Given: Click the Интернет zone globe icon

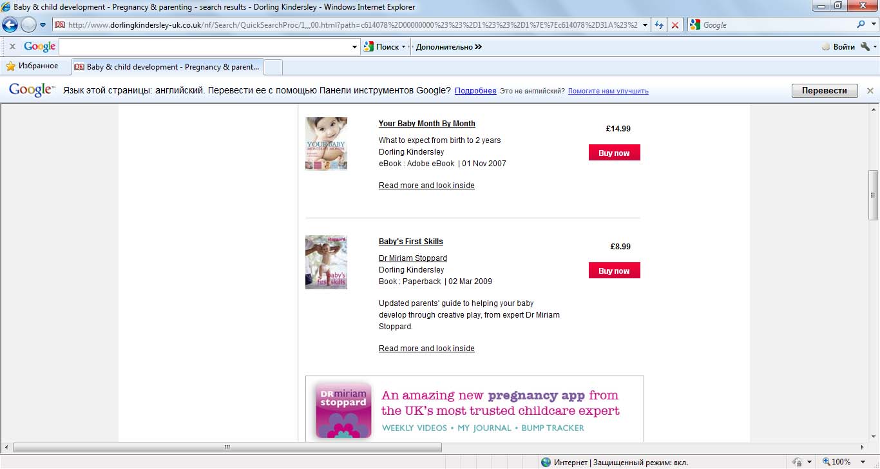Looking at the screenshot, I should point(546,462).
